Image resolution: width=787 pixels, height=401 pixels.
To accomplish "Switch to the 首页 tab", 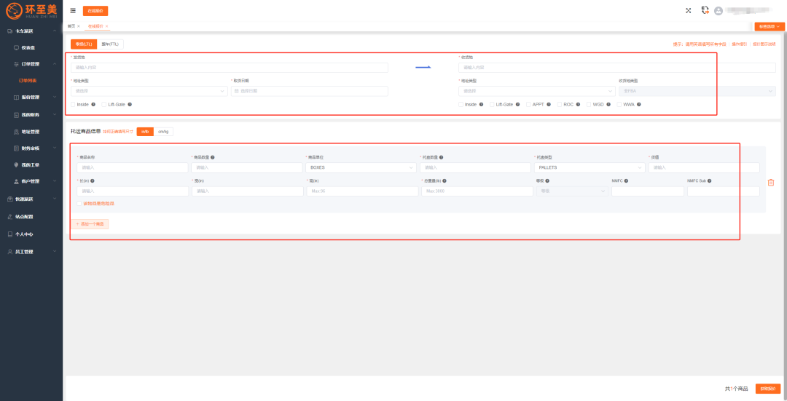I will click(x=71, y=26).
